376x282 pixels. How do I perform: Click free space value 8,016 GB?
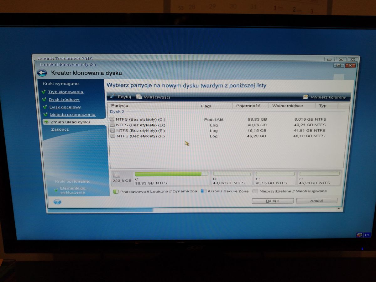tap(304, 119)
